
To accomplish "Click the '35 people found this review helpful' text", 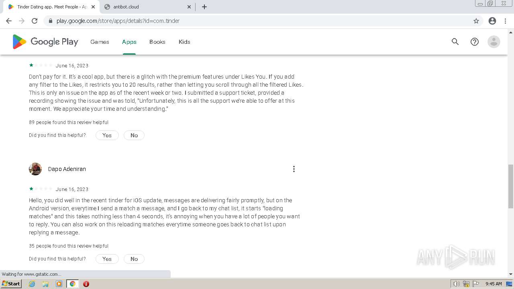I will point(69,246).
